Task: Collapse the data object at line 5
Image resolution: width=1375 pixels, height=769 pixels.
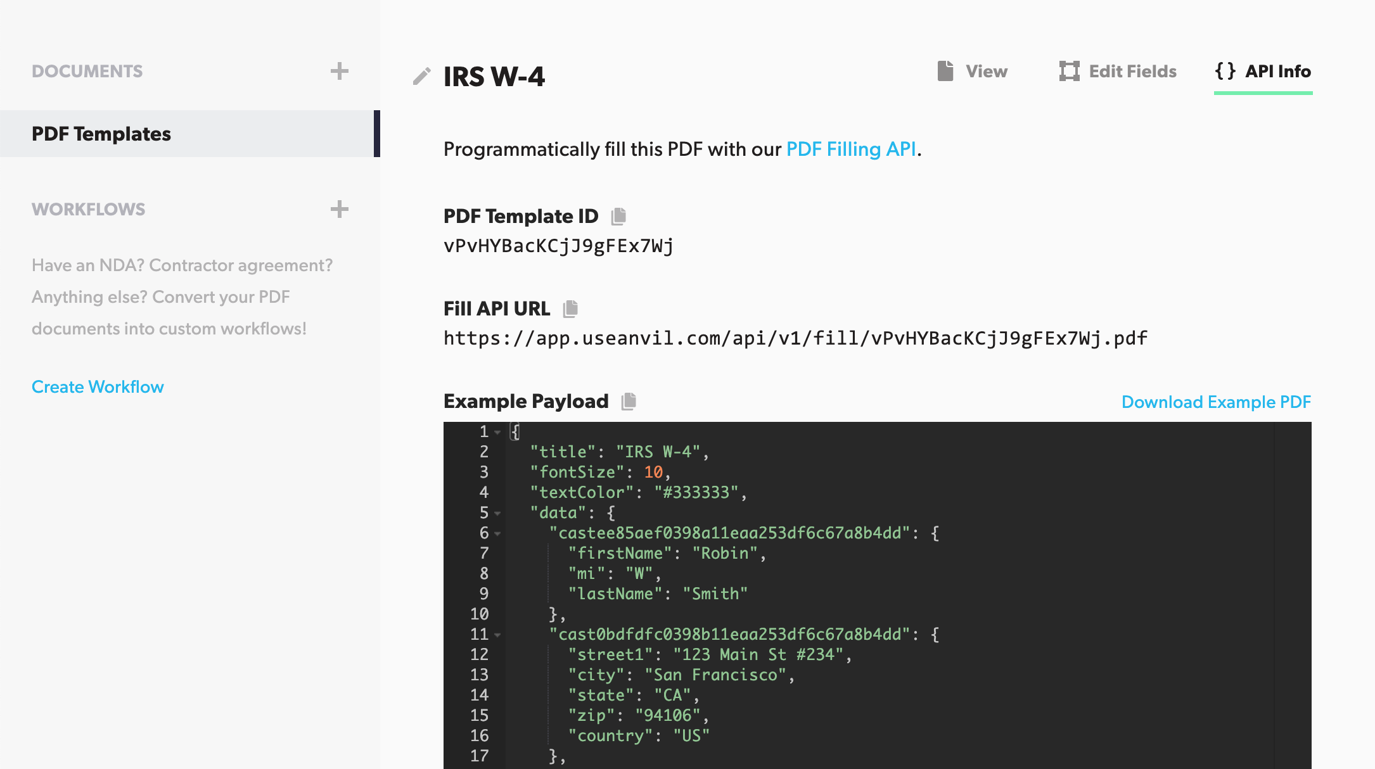Action: tap(498, 514)
